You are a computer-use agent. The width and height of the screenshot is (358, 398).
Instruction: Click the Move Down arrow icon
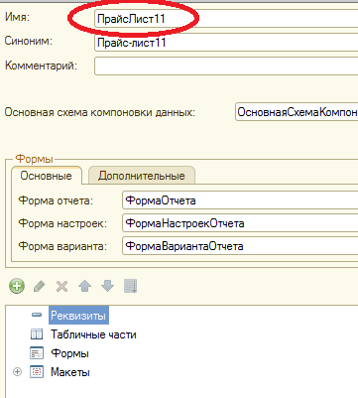(107, 286)
